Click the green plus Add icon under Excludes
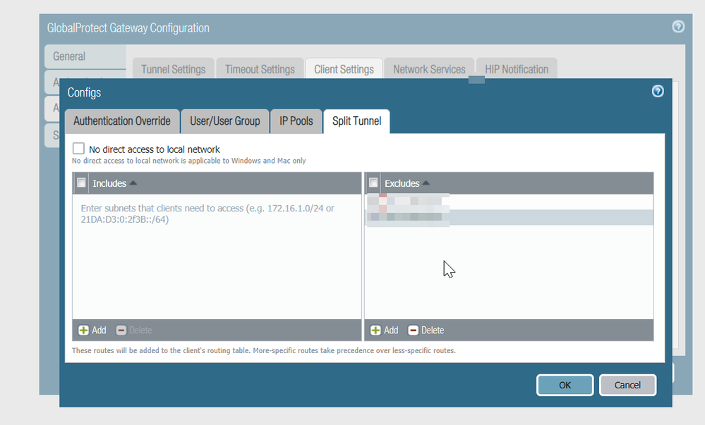The image size is (705, 425). pyautogui.click(x=375, y=331)
